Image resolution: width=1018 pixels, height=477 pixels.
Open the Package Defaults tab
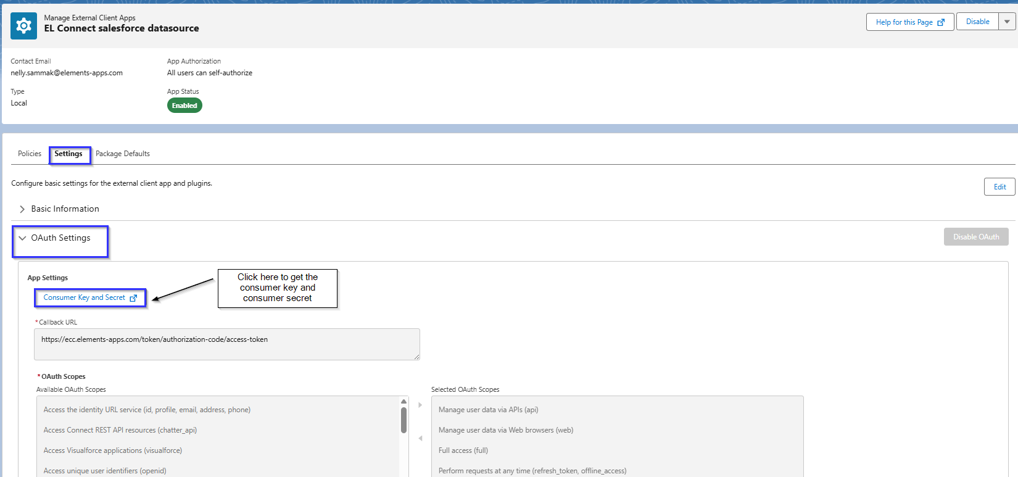(123, 154)
